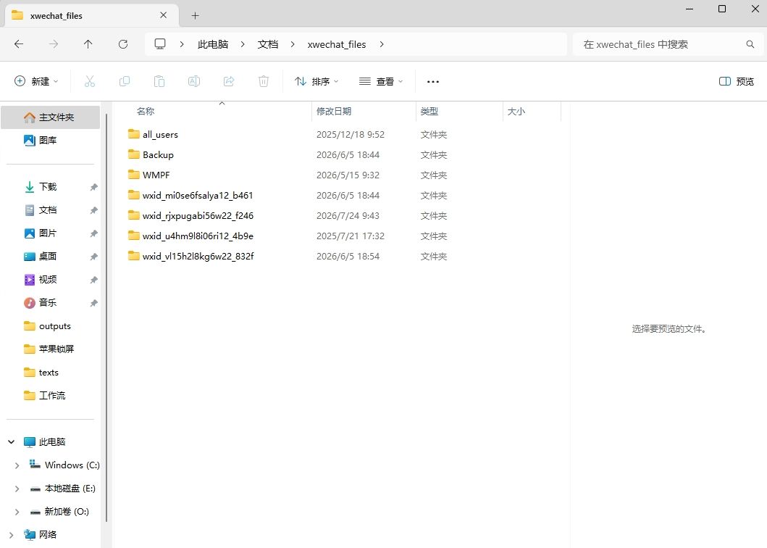Expand the Windows (C:) drive tree
Screen dimensions: 767x548
(17, 465)
